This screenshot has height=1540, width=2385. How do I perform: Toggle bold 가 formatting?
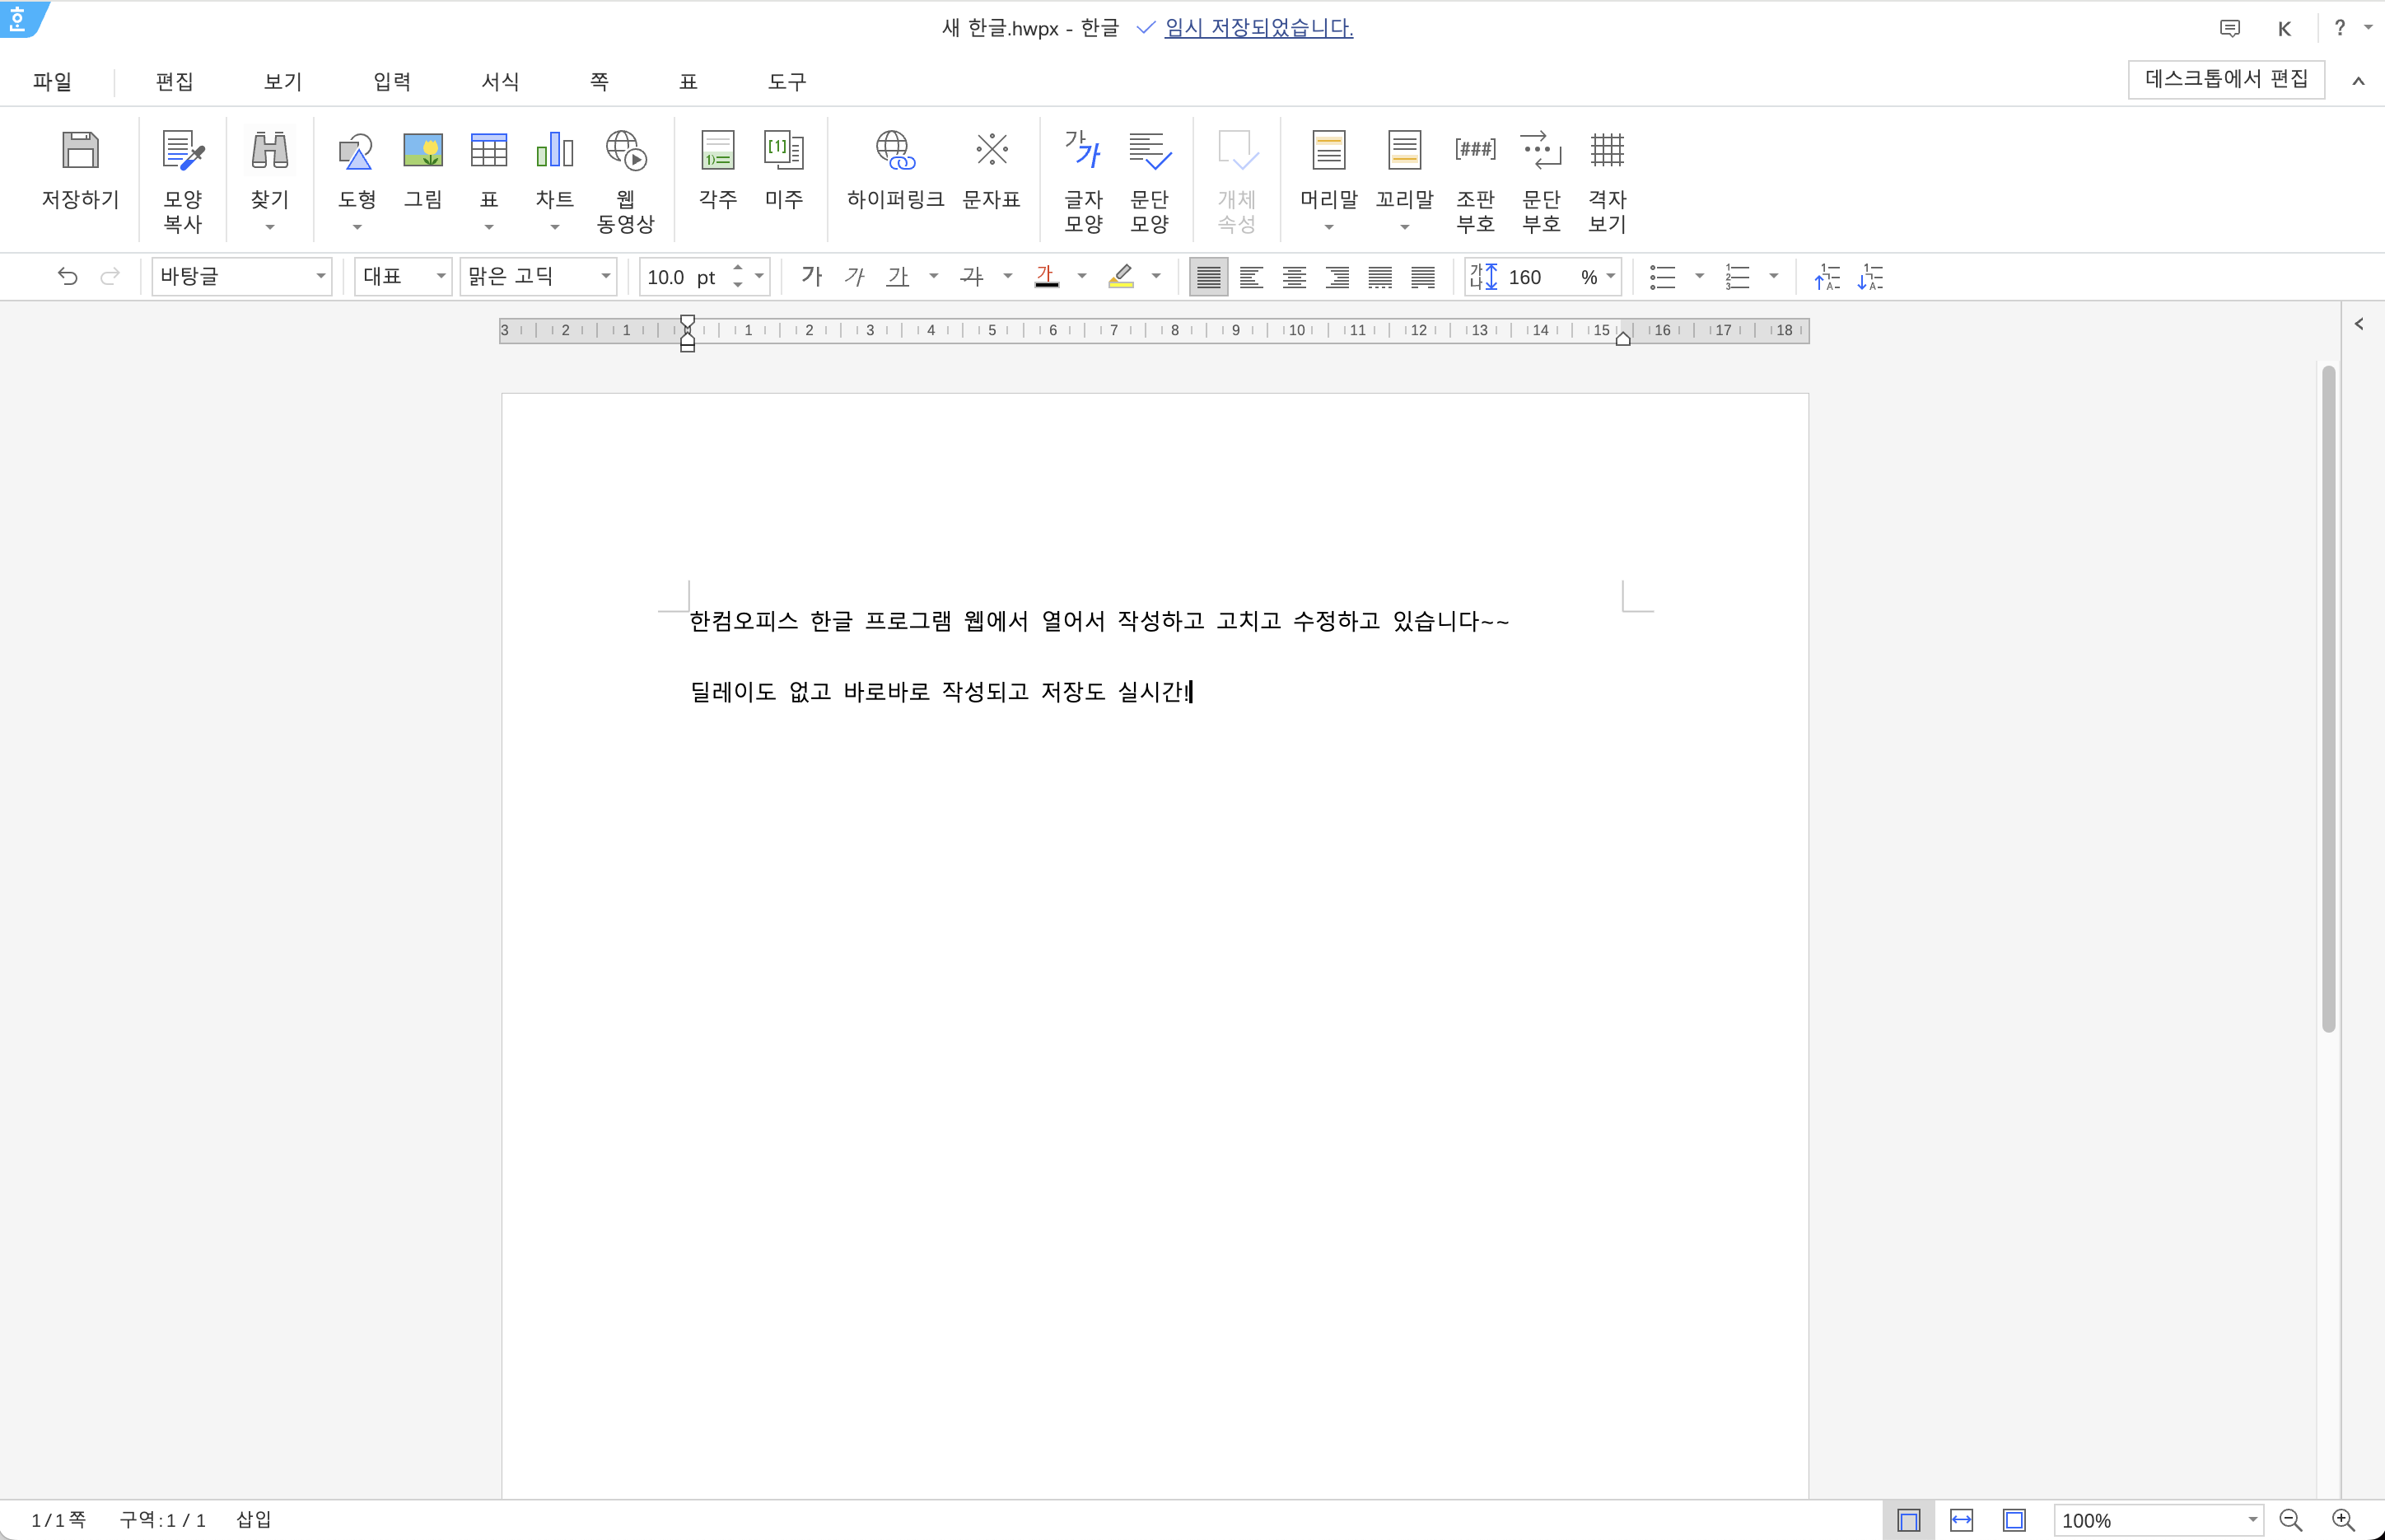pos(811,276)
